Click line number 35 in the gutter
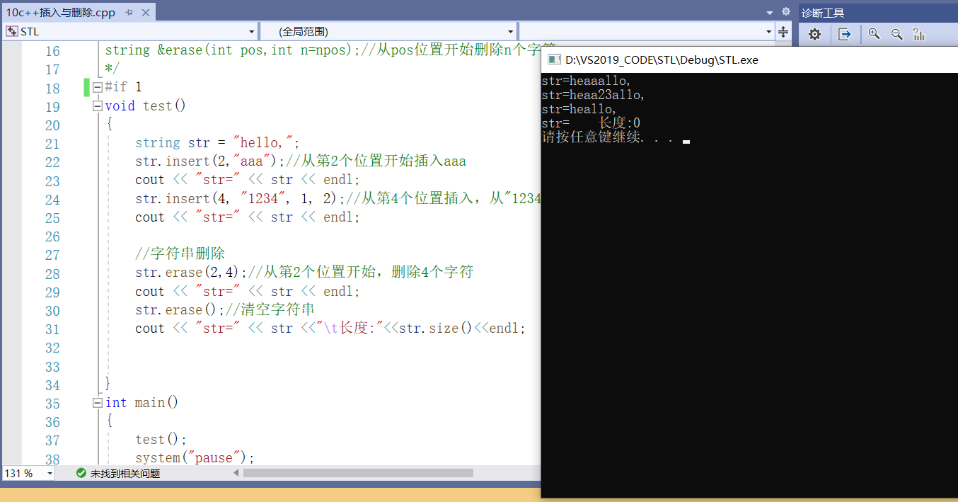958x502 pixels. coord(52,404)
